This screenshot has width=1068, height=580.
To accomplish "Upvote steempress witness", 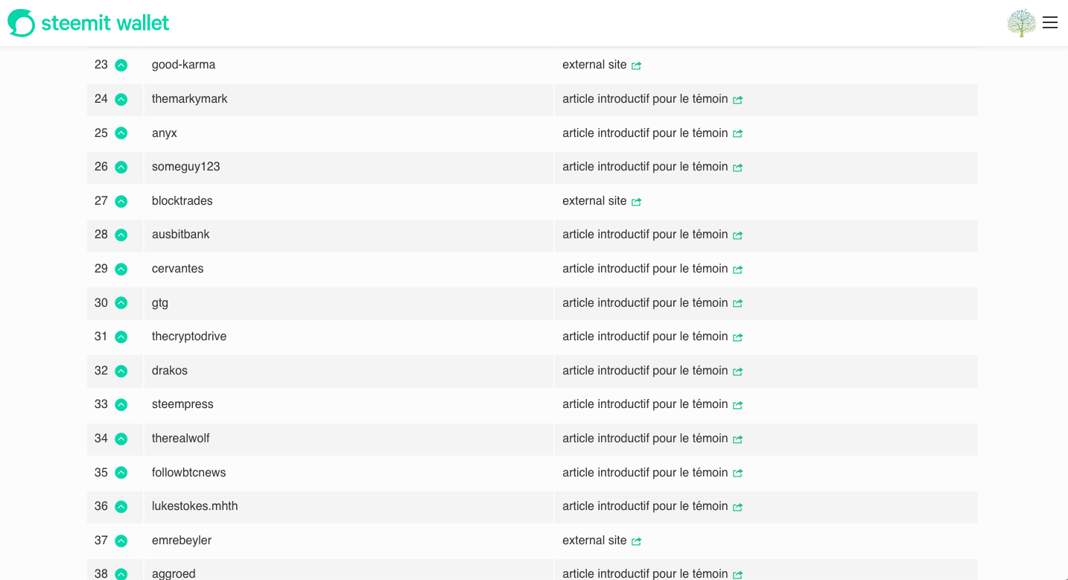I will [x=121, y=405].
